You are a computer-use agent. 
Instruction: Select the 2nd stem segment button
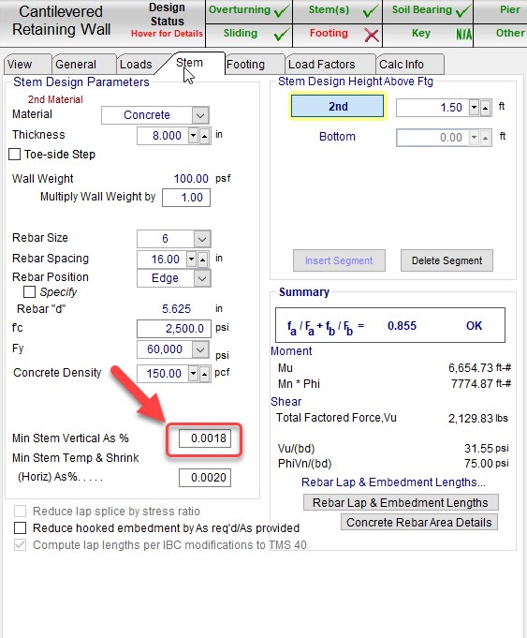click(338, 106)
